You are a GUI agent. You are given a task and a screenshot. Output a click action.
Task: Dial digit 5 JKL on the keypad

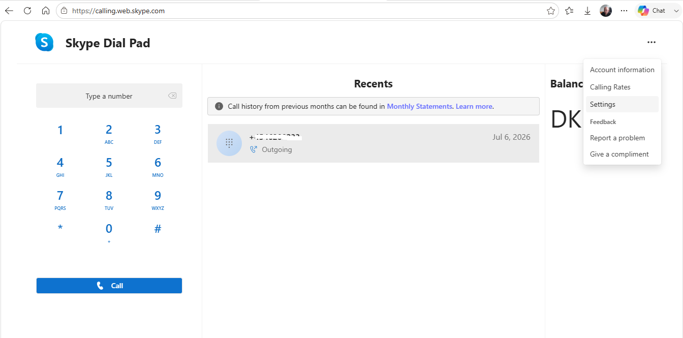(x=109, y=167)
